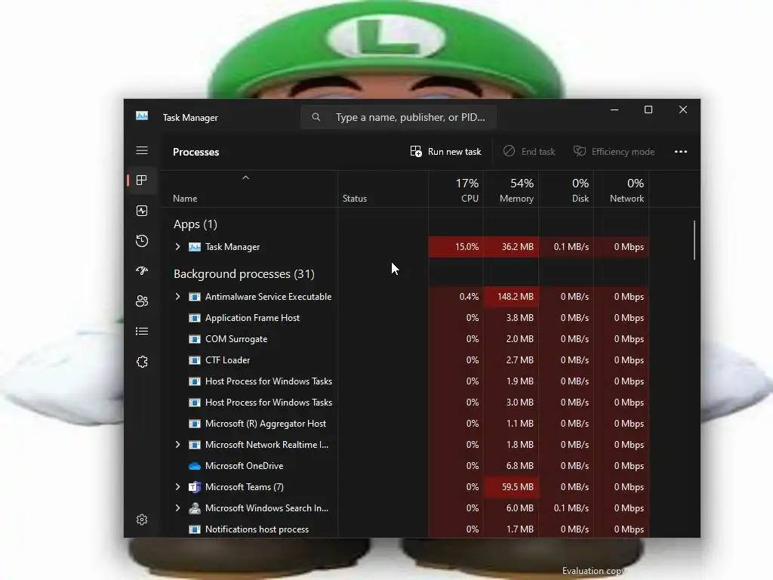Select the CTF Loader process name

coord(227,360)
